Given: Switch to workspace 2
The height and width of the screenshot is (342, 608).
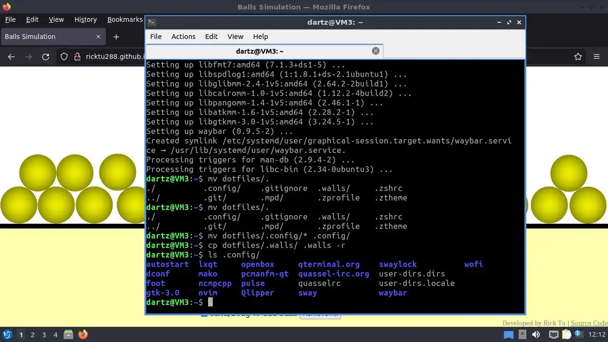Looking at the screenshot, I should click(32, 334).
